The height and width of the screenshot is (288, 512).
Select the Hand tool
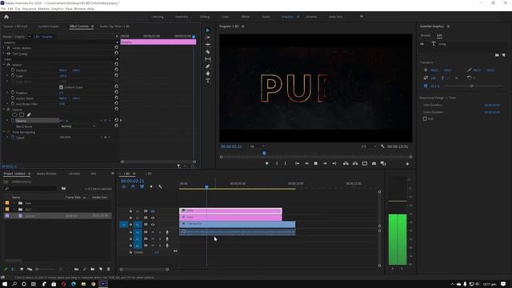point(208,74)
